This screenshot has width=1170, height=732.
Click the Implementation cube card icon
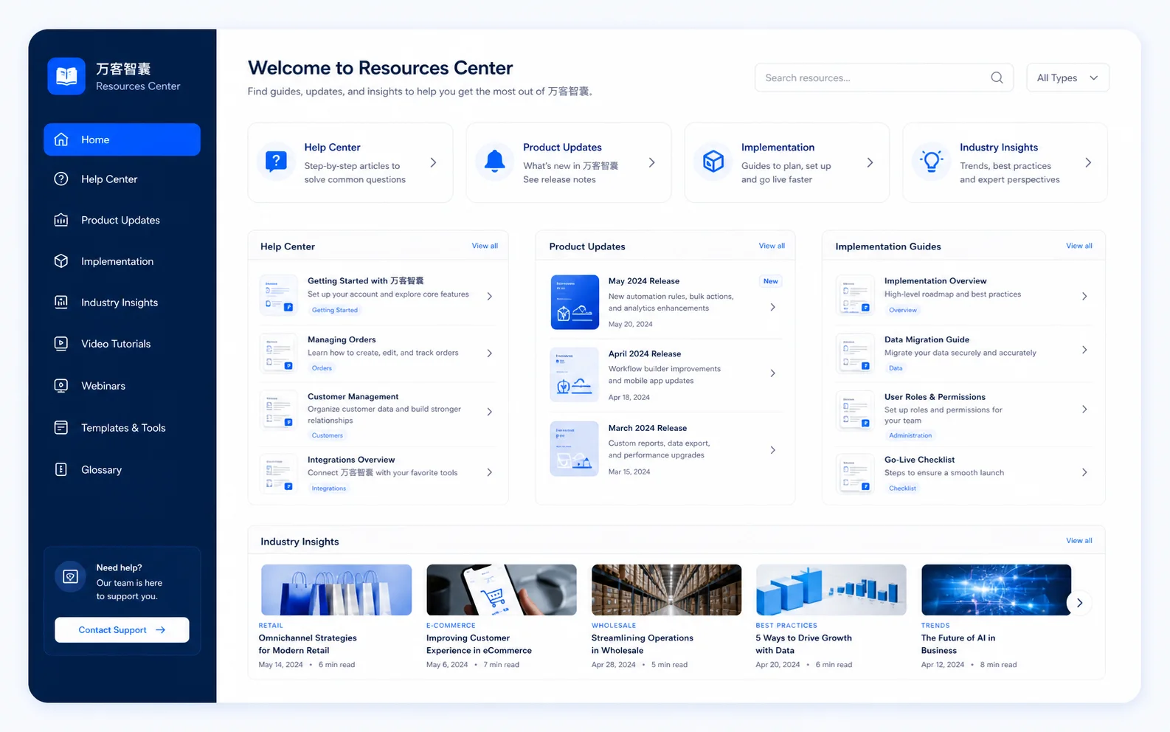click(713, 162)
